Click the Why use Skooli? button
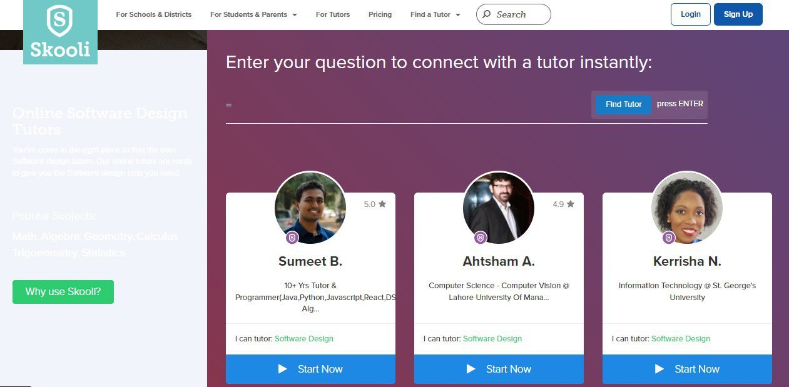Viewport: 789px width, 387px height. pos(63,292)
